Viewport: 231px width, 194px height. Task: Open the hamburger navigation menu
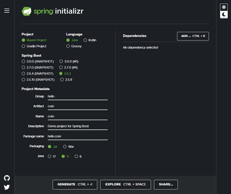[7, 11]
